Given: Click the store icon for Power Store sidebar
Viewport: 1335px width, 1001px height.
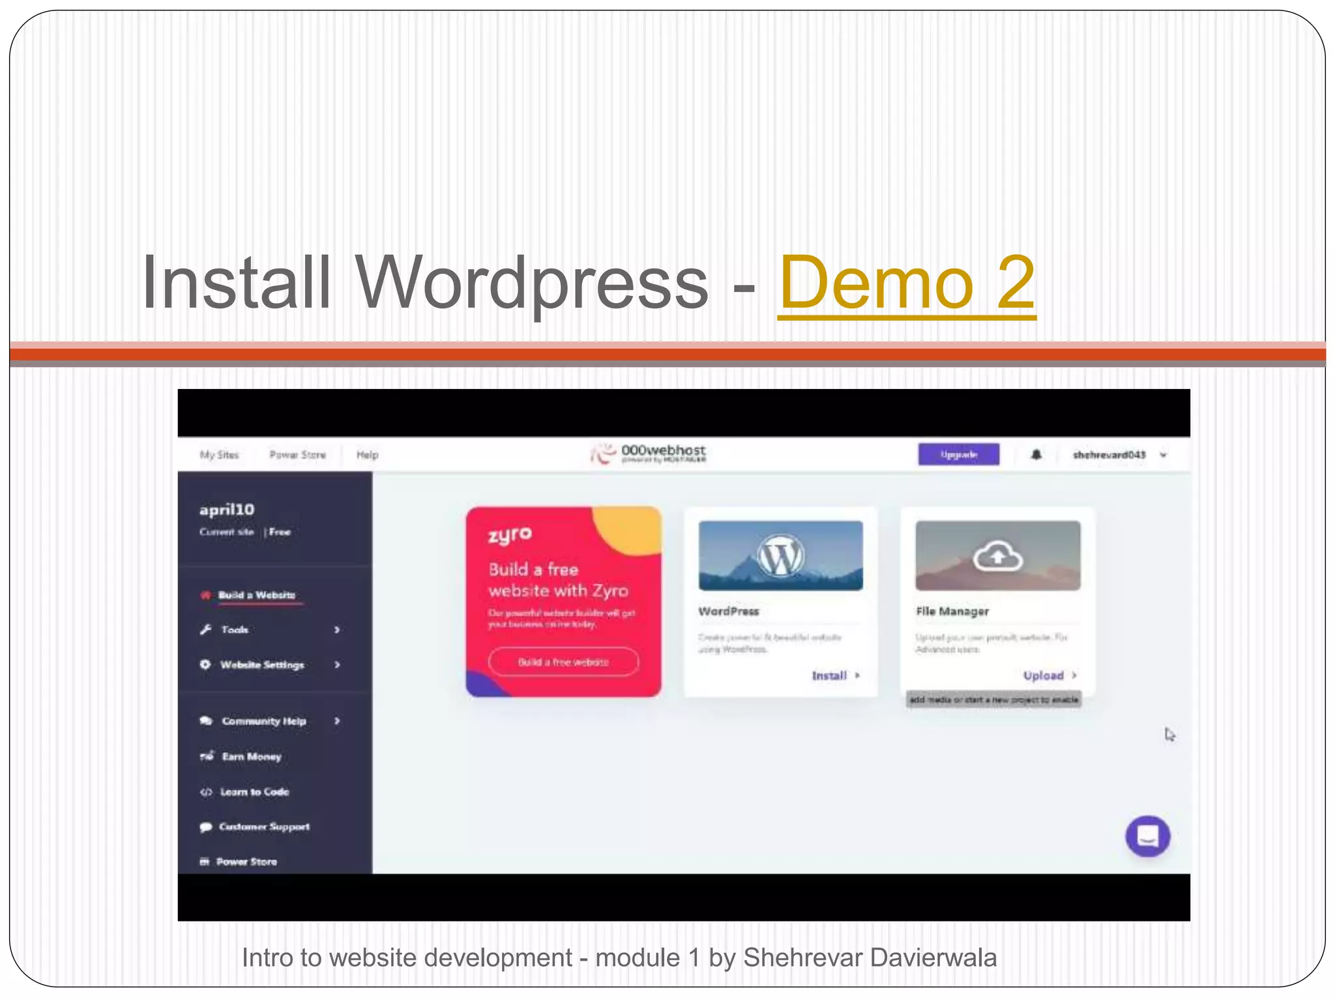Looking at the screenshot, I should click(x=205, y=862).
